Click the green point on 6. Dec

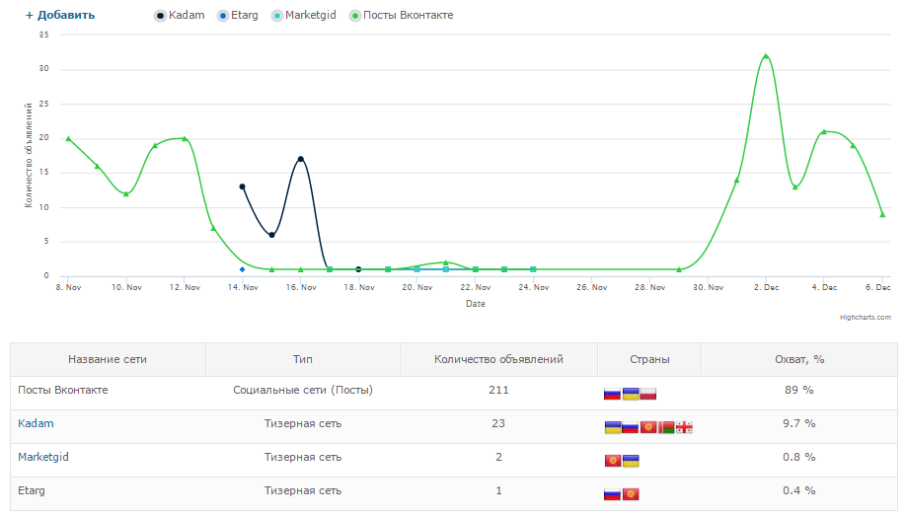click(x=882, y=214)
